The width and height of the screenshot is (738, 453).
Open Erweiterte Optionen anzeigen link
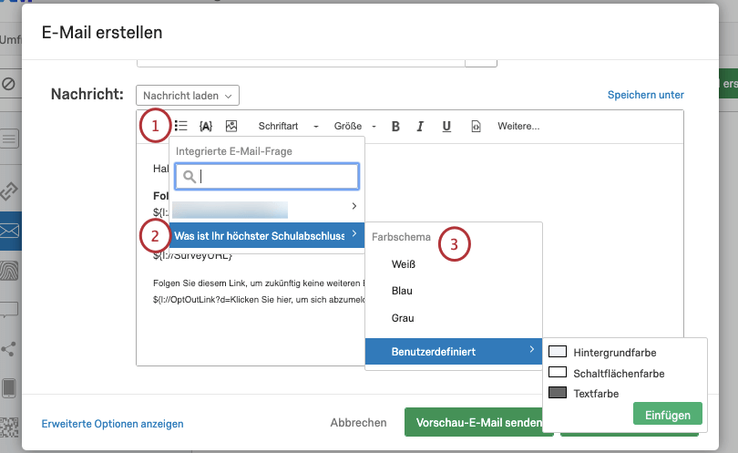(x=112, y=424)
